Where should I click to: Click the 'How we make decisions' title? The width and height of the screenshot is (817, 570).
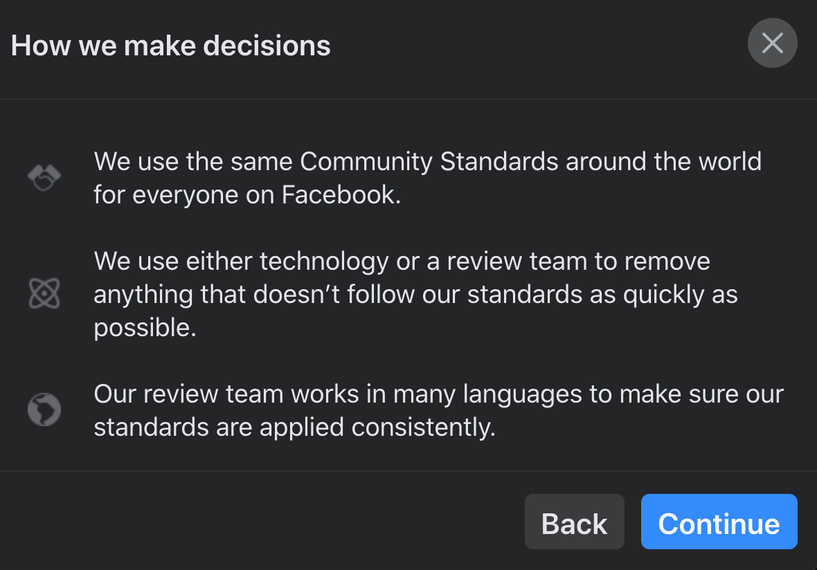[x=171, y=46]
